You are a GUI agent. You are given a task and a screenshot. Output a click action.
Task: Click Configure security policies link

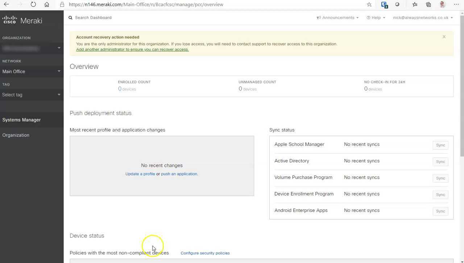[x=205, y=253]
